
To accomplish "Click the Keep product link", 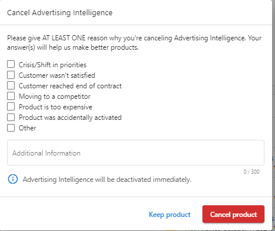I will pyautogui.click(x=170, y=215).
